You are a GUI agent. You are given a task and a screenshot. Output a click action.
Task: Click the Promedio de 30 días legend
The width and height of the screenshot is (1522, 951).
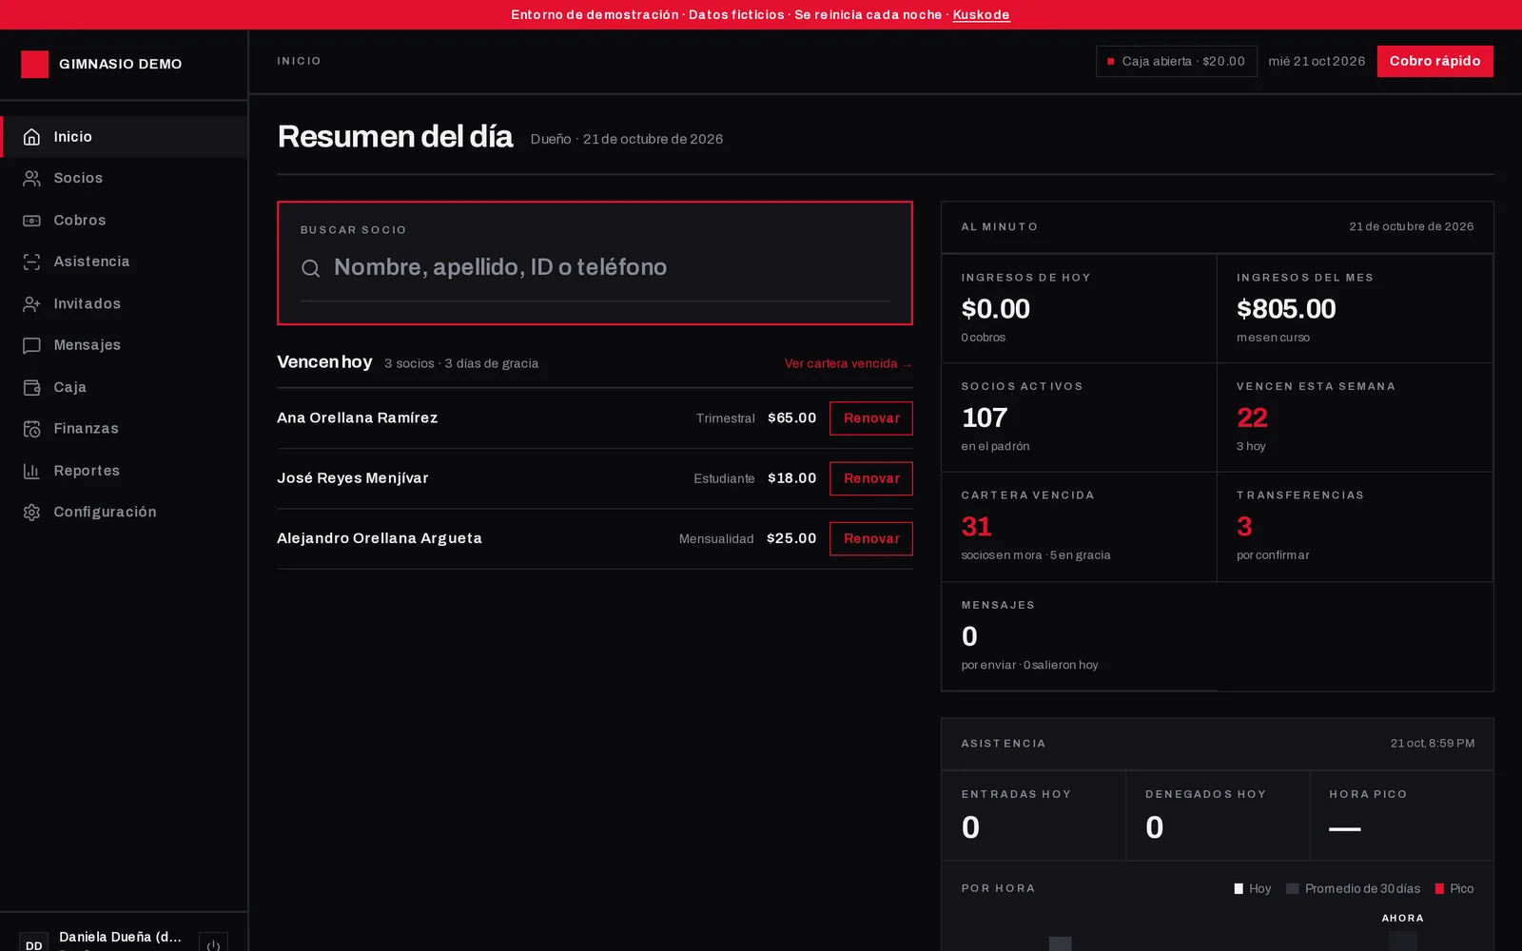pyautogui.click(x=1354, y=889)
